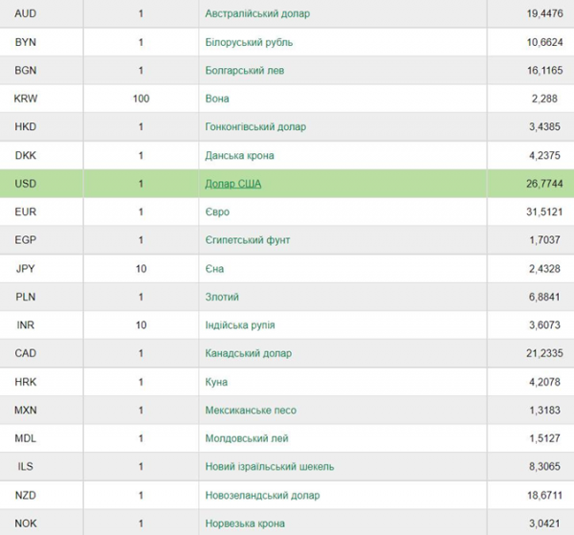Click the 1,7037 rate value
The image size is (574, 535).
(544, 240)
